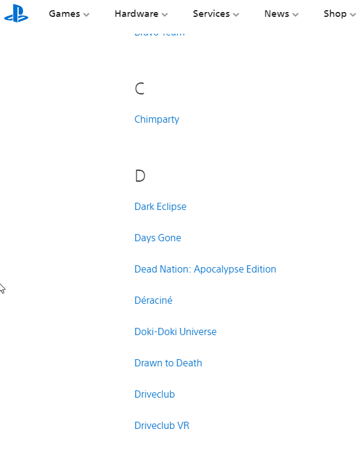Expand the Services chevron arrow

(236, 14)
